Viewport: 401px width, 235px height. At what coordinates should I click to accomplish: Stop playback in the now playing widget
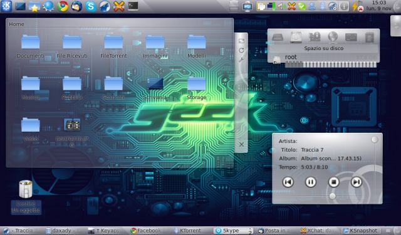[333, 182]
